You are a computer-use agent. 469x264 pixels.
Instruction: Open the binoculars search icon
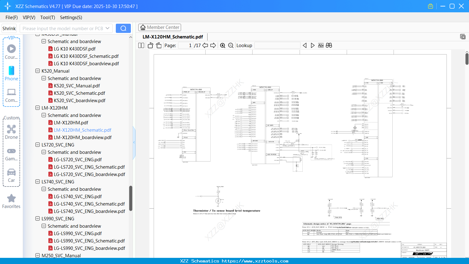[x=329, y=45]
